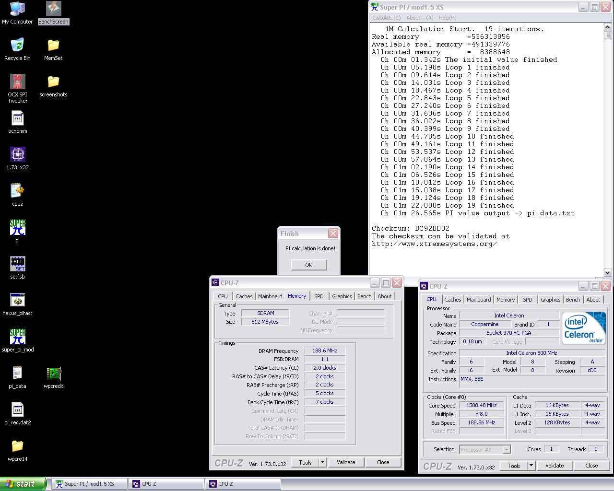Open the Help(H) menu in Super PI
This screenshot has width=614, height=491.
(448, 18)
